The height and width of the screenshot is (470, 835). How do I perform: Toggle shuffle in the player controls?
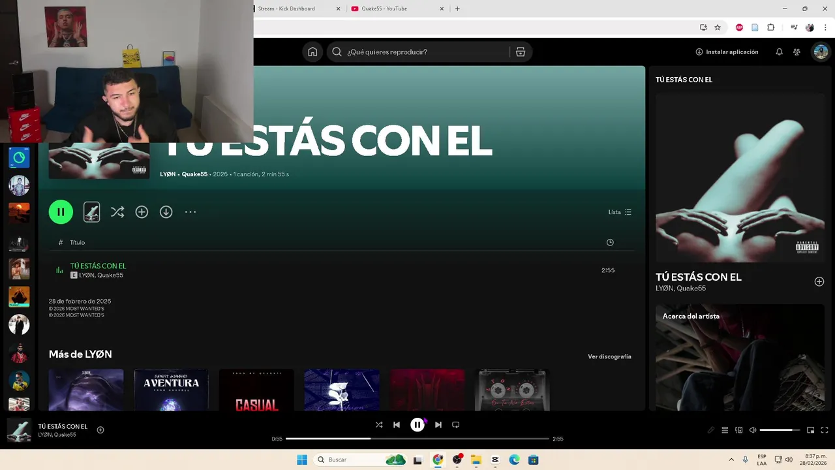(379, 425)
